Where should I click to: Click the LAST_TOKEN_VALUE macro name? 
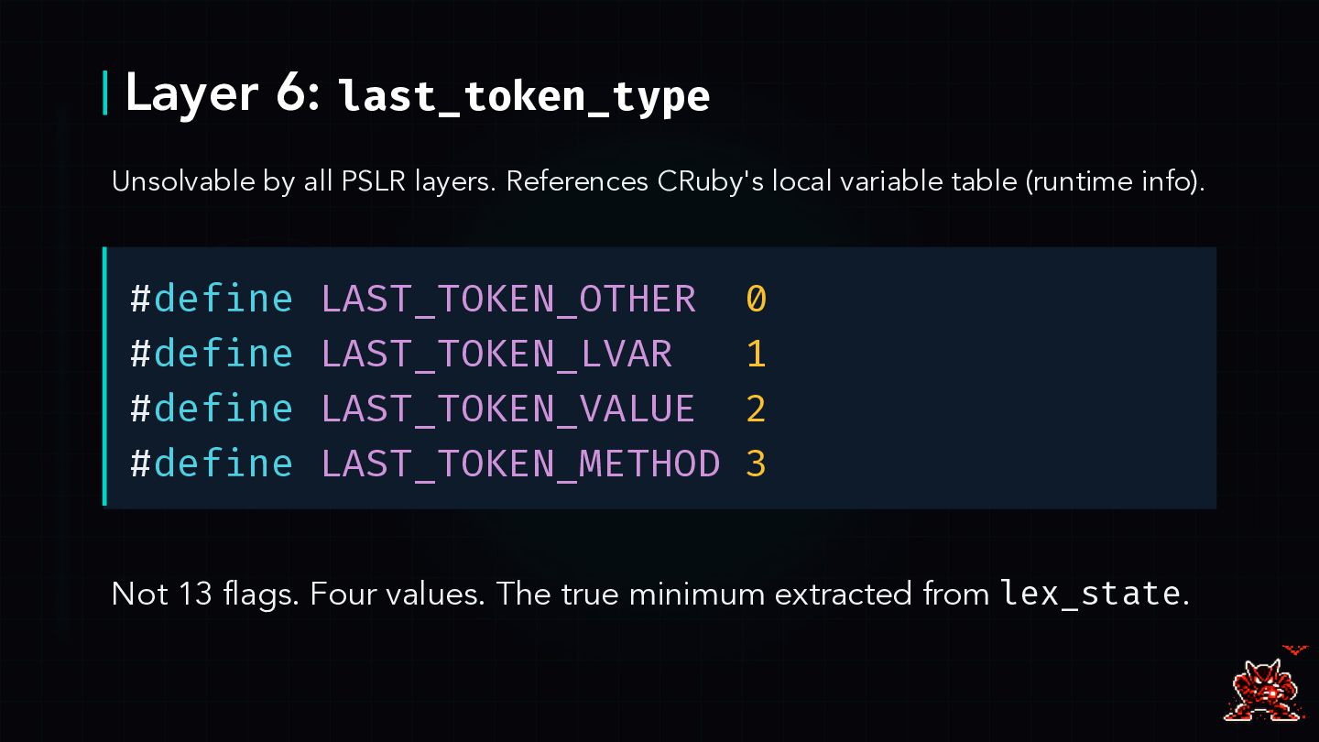click(508, 409)
